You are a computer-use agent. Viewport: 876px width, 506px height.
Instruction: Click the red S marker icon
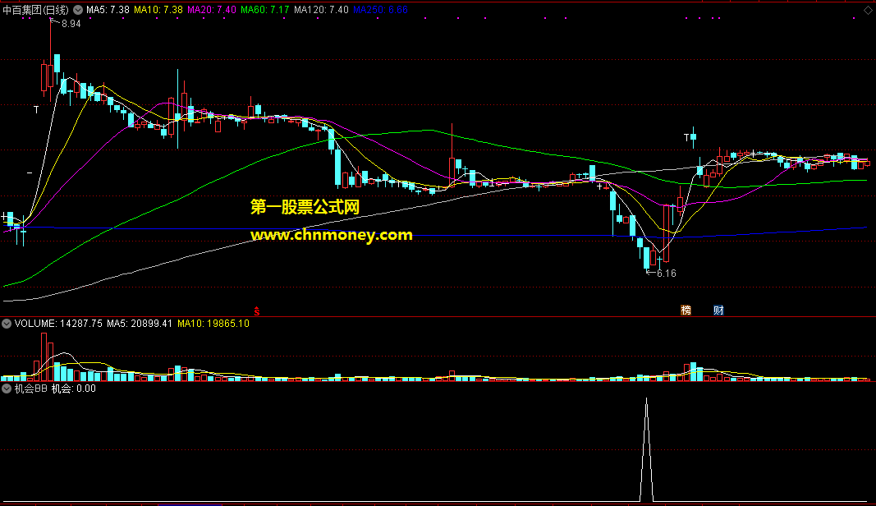click(x=256, y=310)
